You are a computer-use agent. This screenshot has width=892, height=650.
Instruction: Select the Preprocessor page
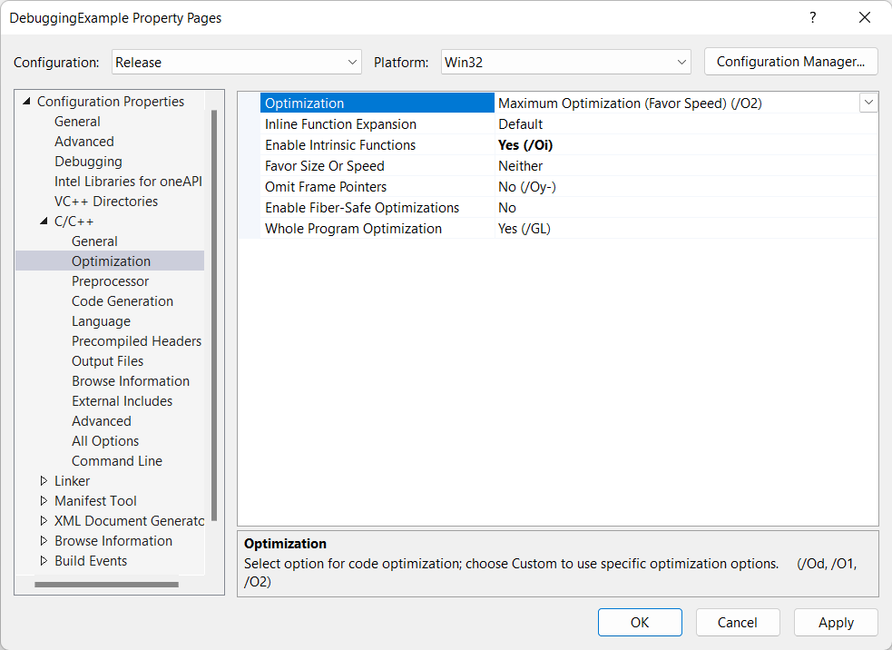tap(110, 281)
